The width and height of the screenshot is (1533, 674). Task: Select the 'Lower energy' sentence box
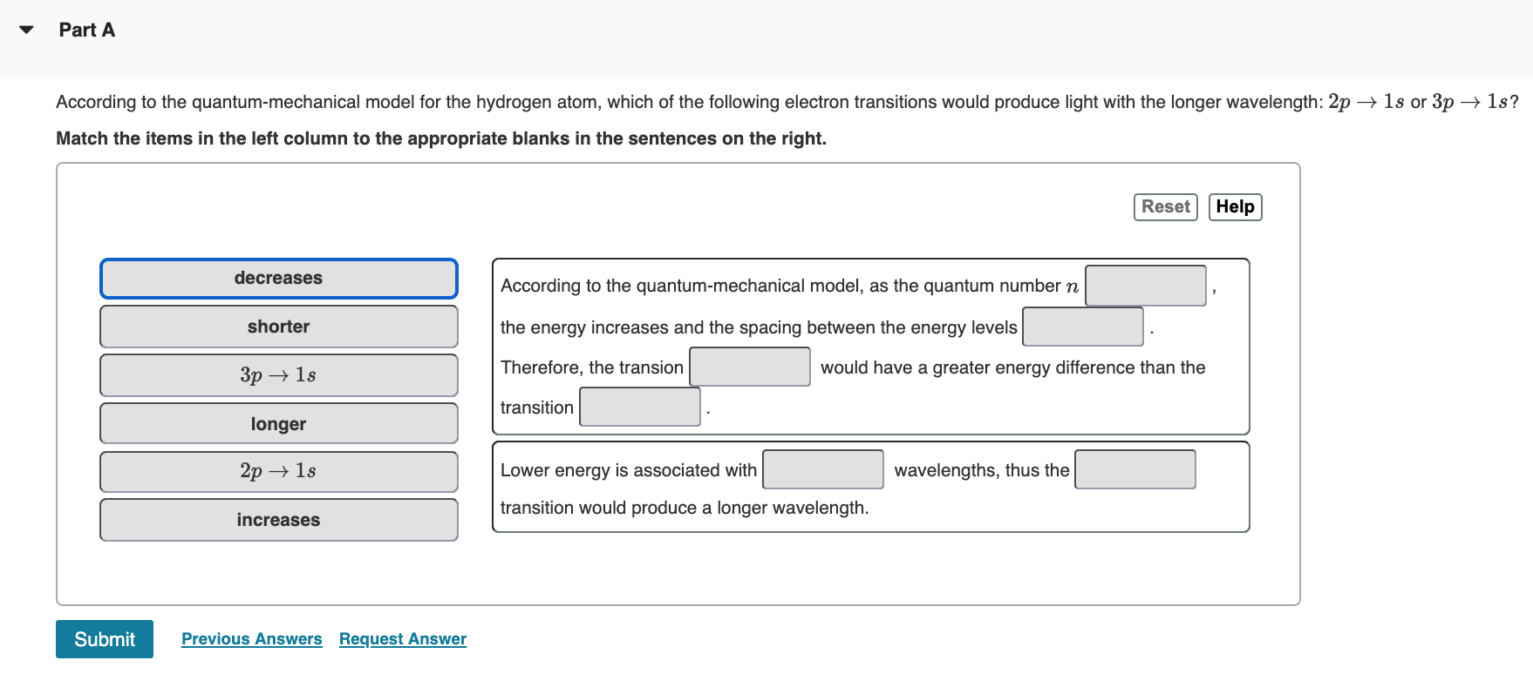(870, 487)
